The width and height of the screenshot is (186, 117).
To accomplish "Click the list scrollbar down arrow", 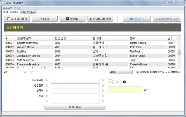I will 179,66.
